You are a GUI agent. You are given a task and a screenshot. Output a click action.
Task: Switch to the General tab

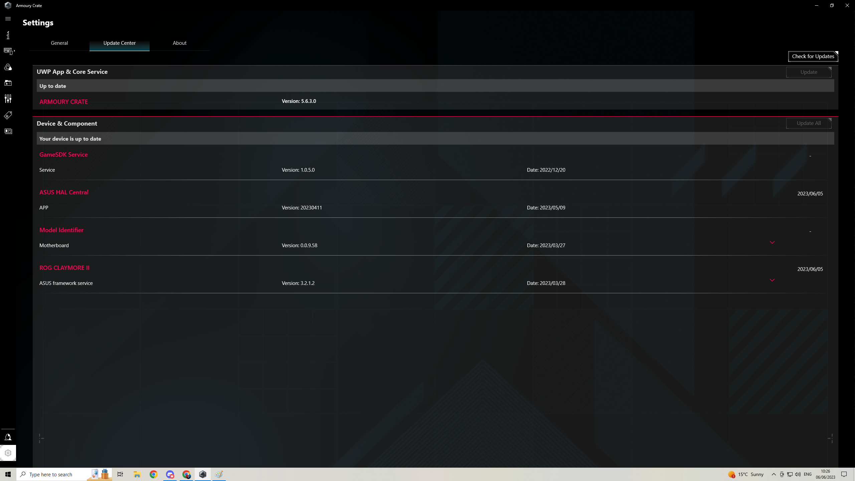pyautogui.click(x=59, y=43)
